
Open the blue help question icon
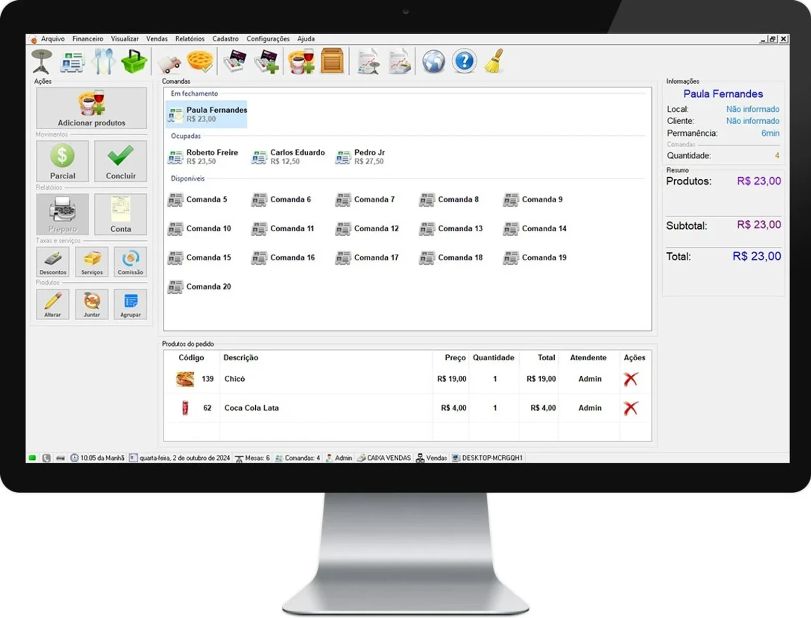click(464, 61)
